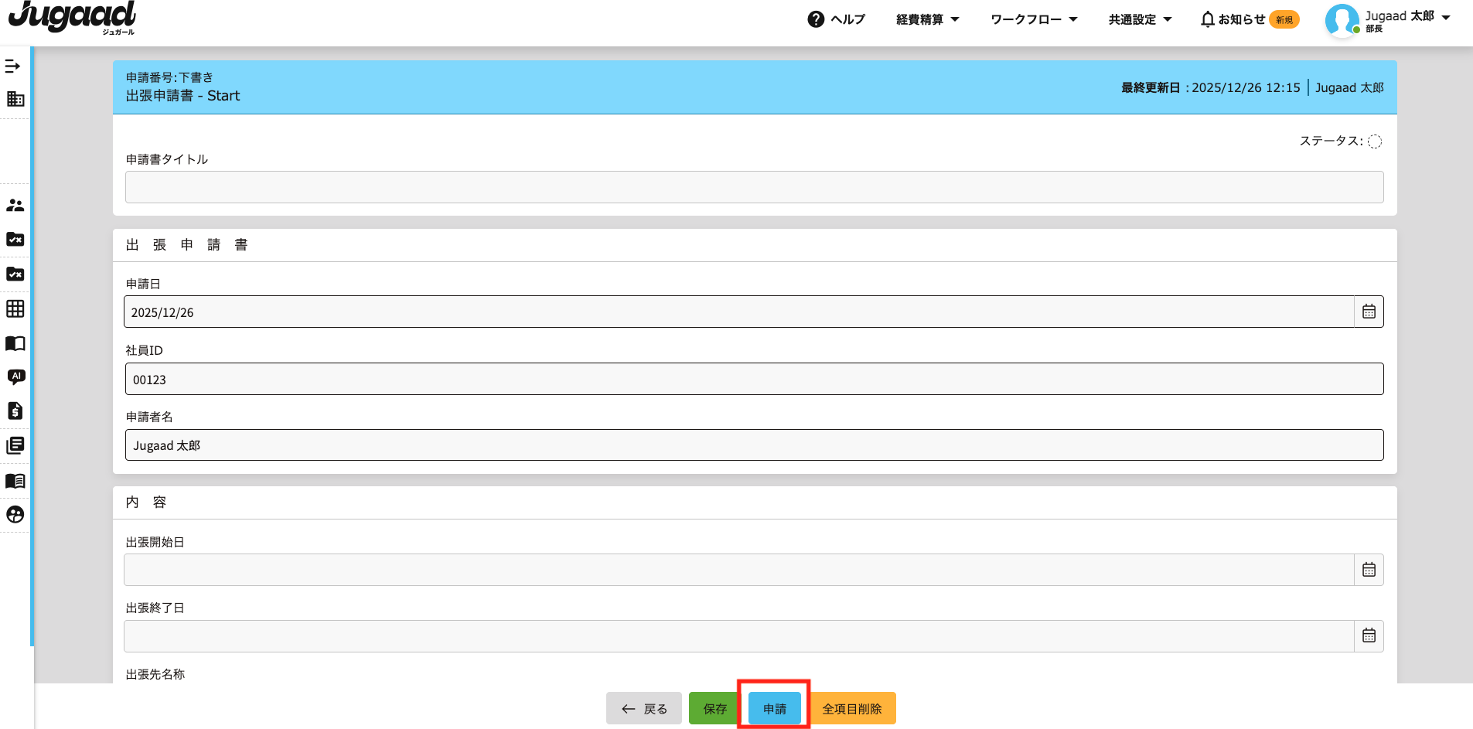Go back with the 戻る button
This screenshot has width=1473, height=729.
[x=644, y=708]
